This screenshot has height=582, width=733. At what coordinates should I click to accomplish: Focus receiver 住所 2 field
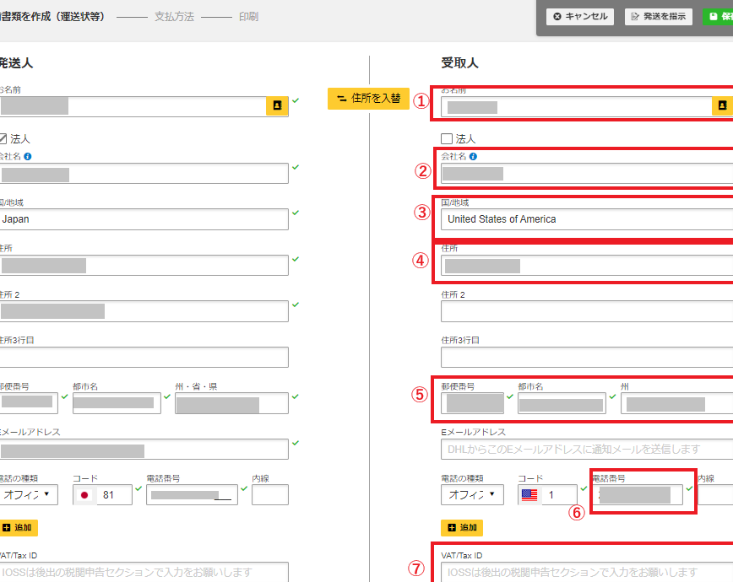click(x=587, y=311)
